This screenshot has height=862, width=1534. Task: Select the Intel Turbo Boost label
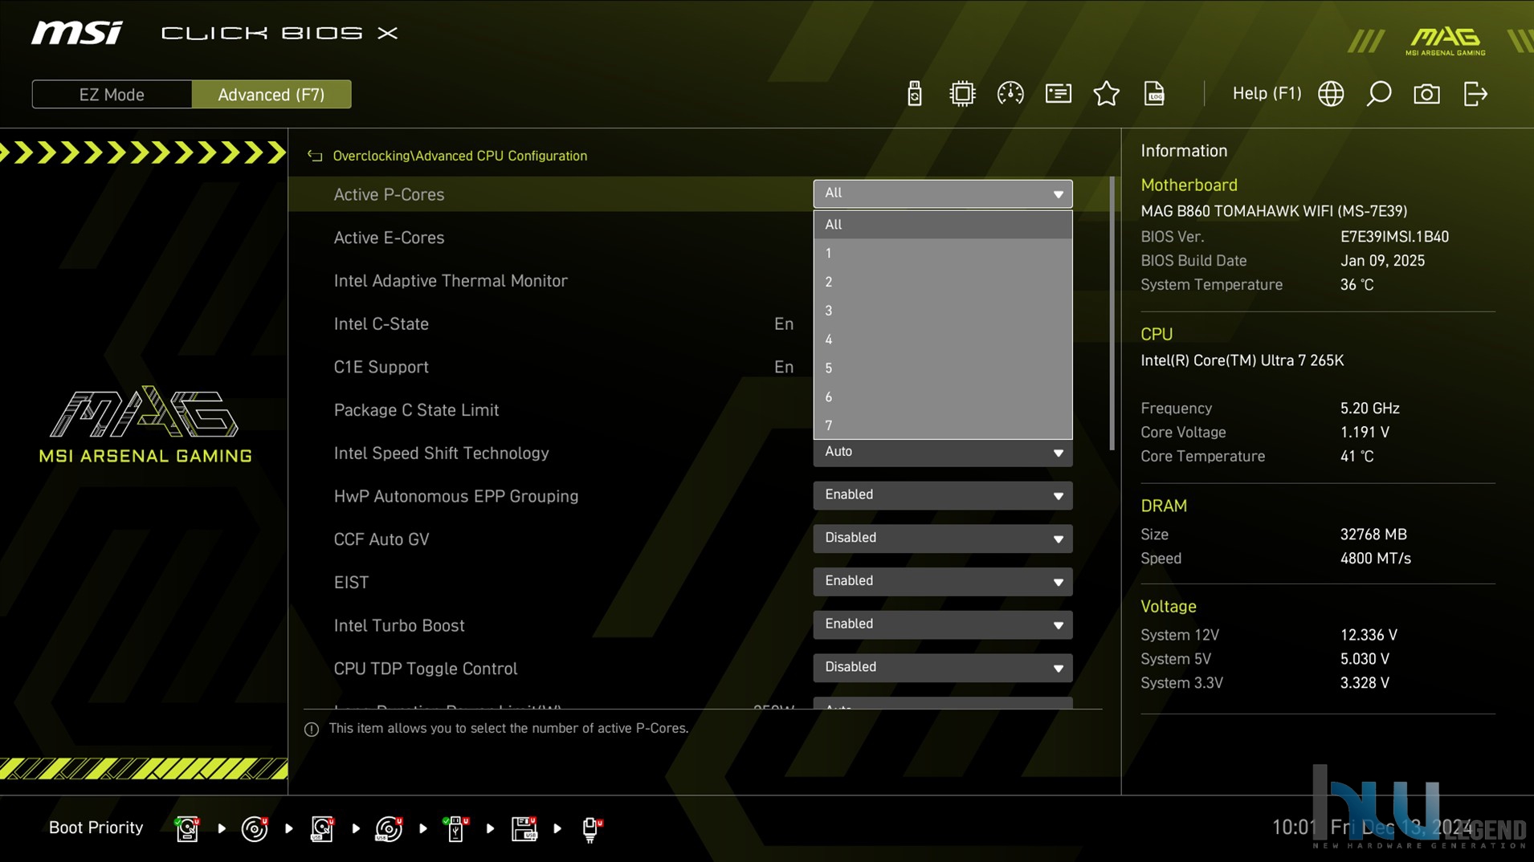click(399, 626)
